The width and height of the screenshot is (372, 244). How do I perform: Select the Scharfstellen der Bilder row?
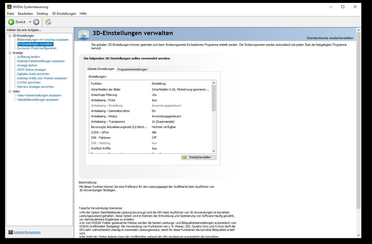click(x=150, y=89)
